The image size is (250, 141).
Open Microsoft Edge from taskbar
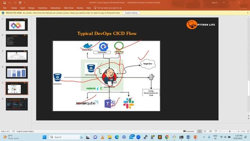117,137
